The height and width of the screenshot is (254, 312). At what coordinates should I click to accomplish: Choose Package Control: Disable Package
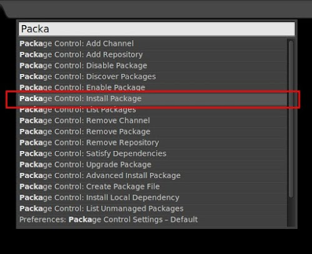click(152, 66)
